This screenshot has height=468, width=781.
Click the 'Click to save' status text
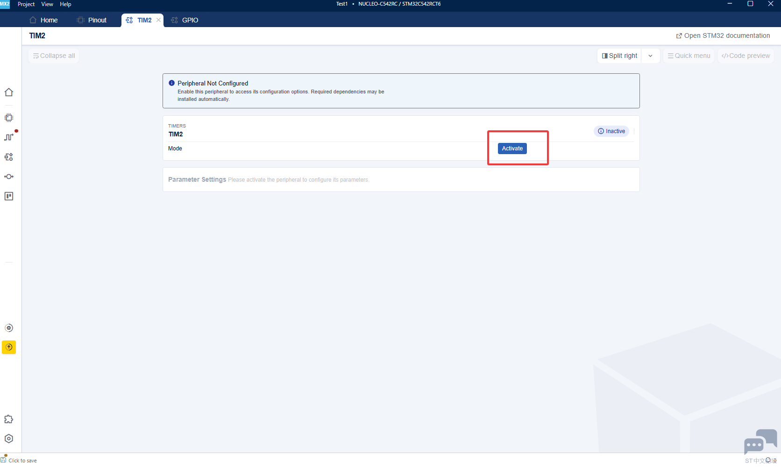tap(22, 461)
